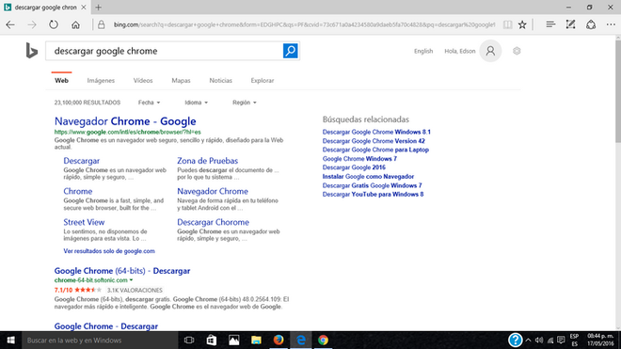621x349 pixels.
Task: Click the Edge back arrow button
Action: [x=10, y=24]
